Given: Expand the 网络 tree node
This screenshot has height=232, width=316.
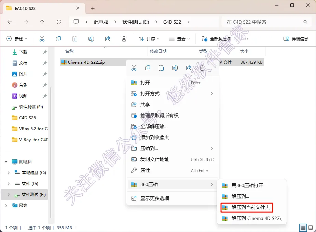Looking at the screenshot, I should coord(6,206).
